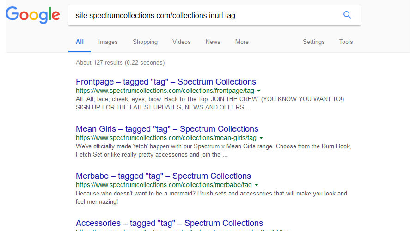Click the Frontpage "JOIN THE CREW" snippet
416x231 pixels.
tap(210, 103)
